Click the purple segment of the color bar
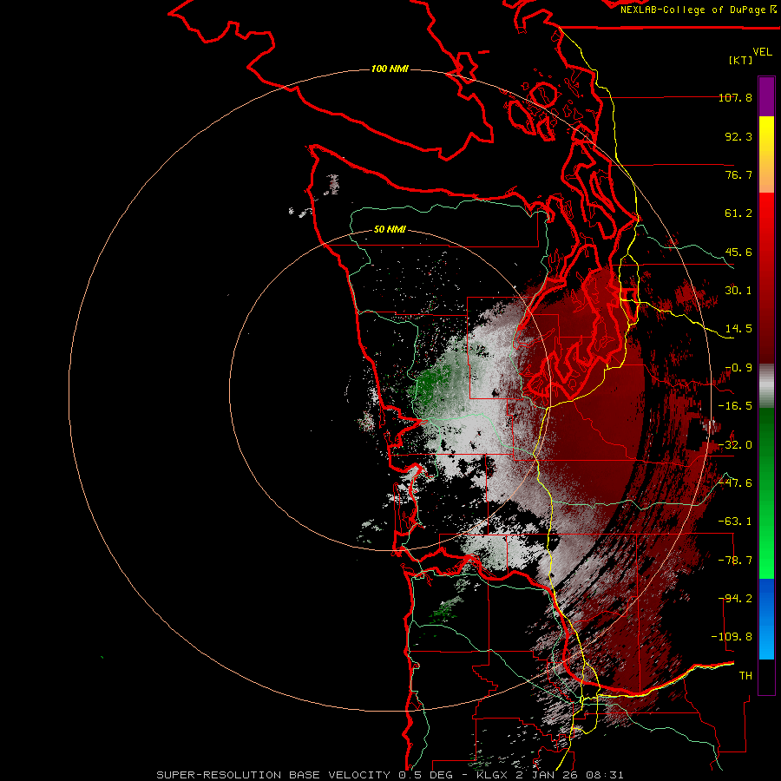This screenshot has width=781, height=781. tap(766, 96)
